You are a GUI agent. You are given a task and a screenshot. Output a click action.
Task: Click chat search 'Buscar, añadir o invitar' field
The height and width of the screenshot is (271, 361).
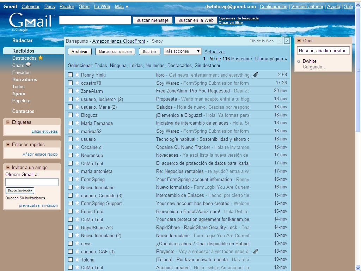pos(323,51)
